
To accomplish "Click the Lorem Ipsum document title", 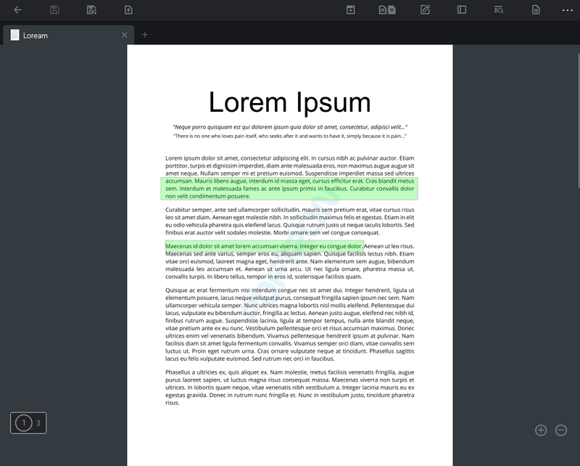I will coord(289,102).
